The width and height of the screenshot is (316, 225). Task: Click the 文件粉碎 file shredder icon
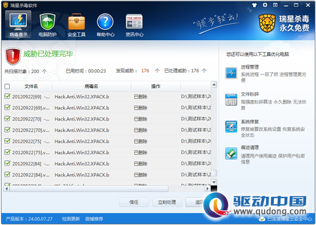click(231, 100)
